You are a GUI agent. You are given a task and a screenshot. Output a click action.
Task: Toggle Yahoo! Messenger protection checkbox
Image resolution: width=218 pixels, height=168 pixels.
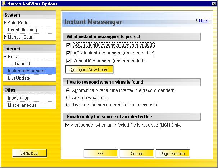tap(68, 61)
